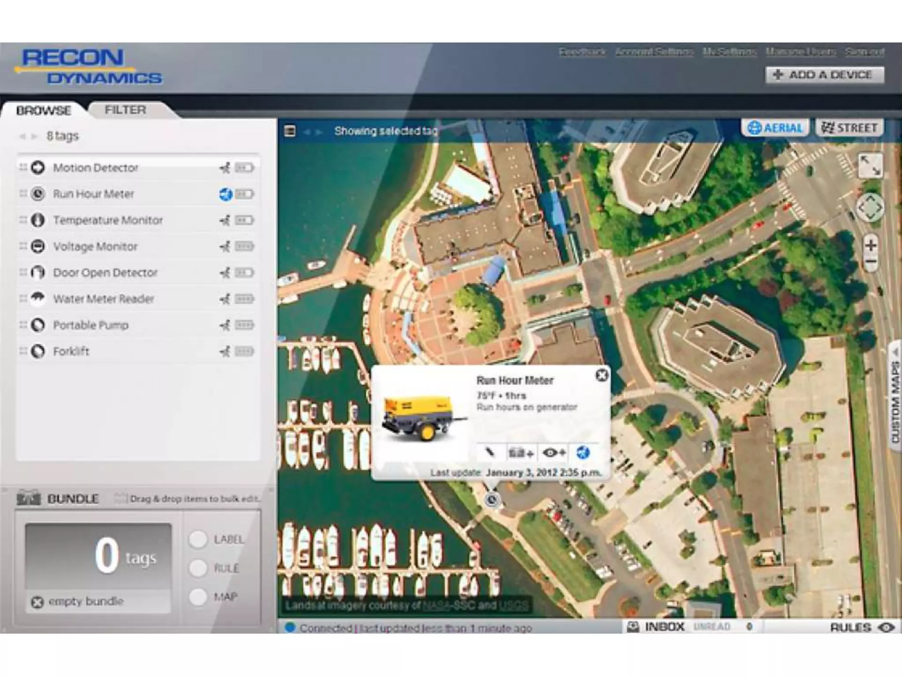Switch to the Filter tab
The width and height of the screenshot is (902, 677).
pyautogui.click(x=125, y=110)
